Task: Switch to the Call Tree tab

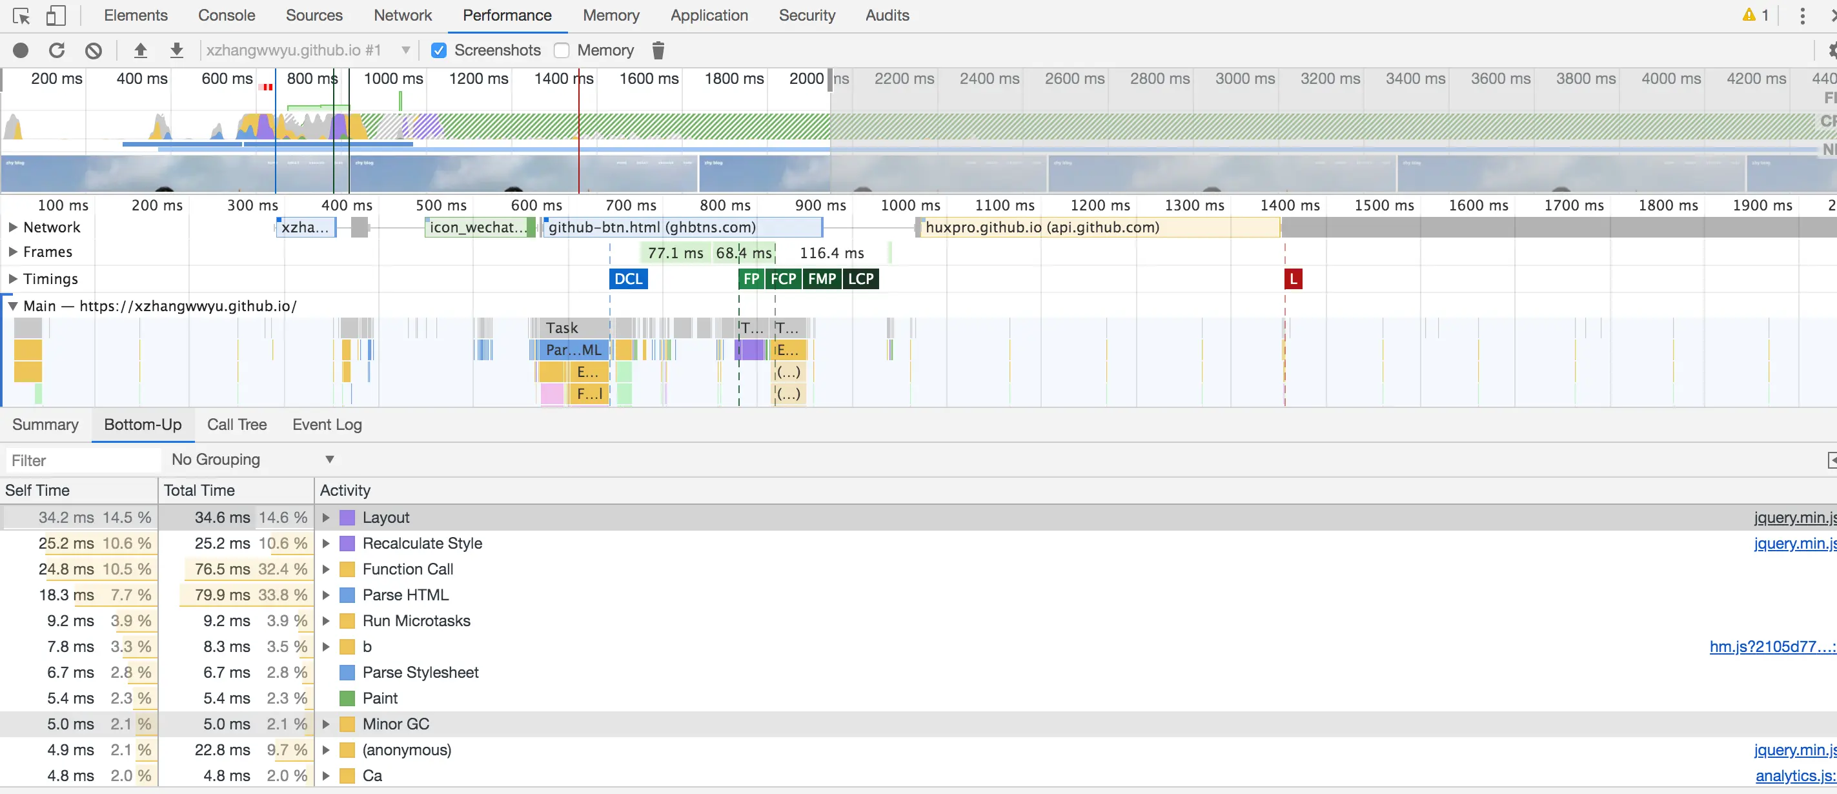Action: tap(237, 425)
